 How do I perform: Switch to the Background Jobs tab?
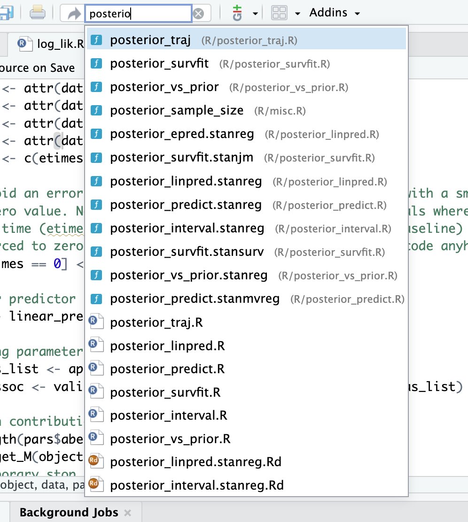(69, 512)
